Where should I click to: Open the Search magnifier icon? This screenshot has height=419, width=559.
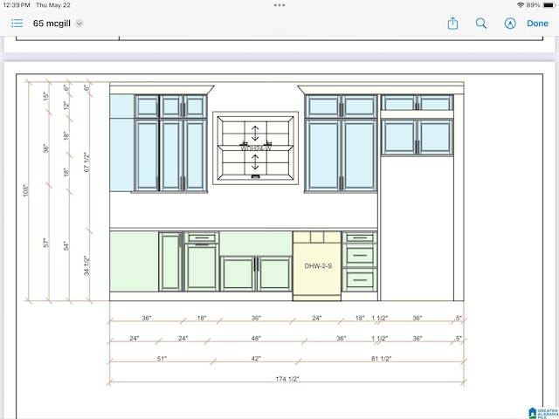481,24
